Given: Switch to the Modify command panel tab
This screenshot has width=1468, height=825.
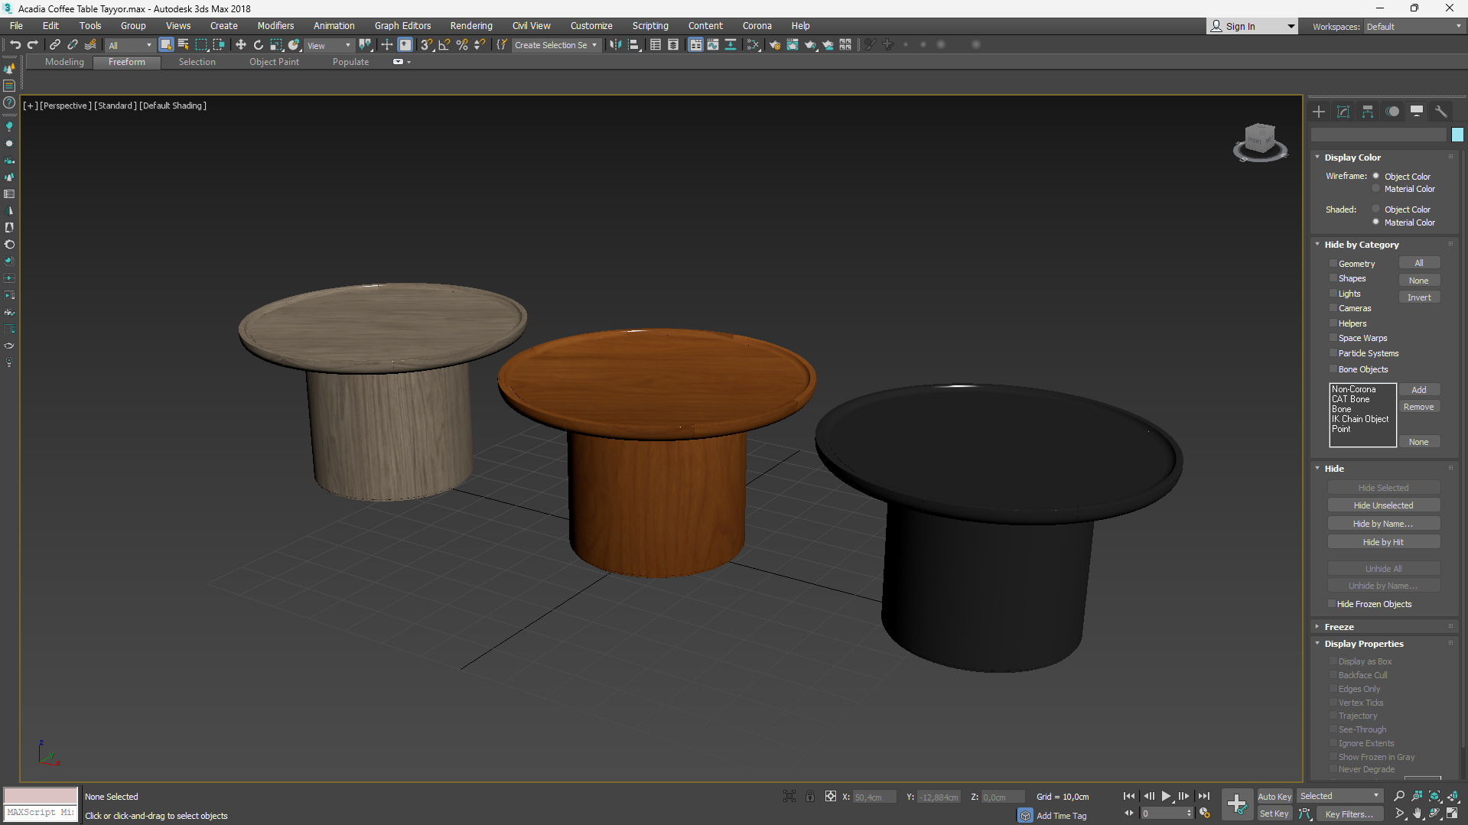Looking at the screenshot, I should pyautogui.click(x=1343, y=112).
